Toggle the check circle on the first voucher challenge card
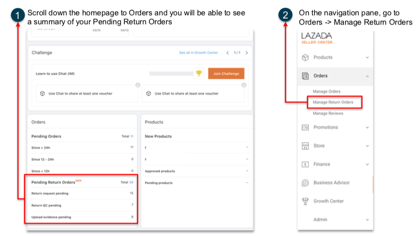 (x=138, y=85)
